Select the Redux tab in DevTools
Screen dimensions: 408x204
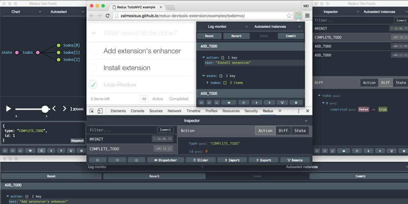[268, 111]
